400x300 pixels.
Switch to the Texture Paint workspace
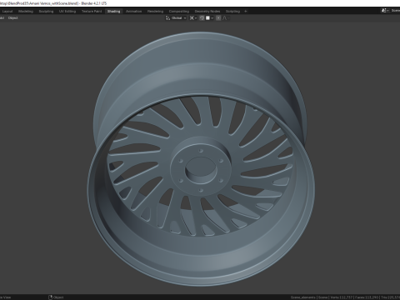pyautogui.click(x=92, y=11)
